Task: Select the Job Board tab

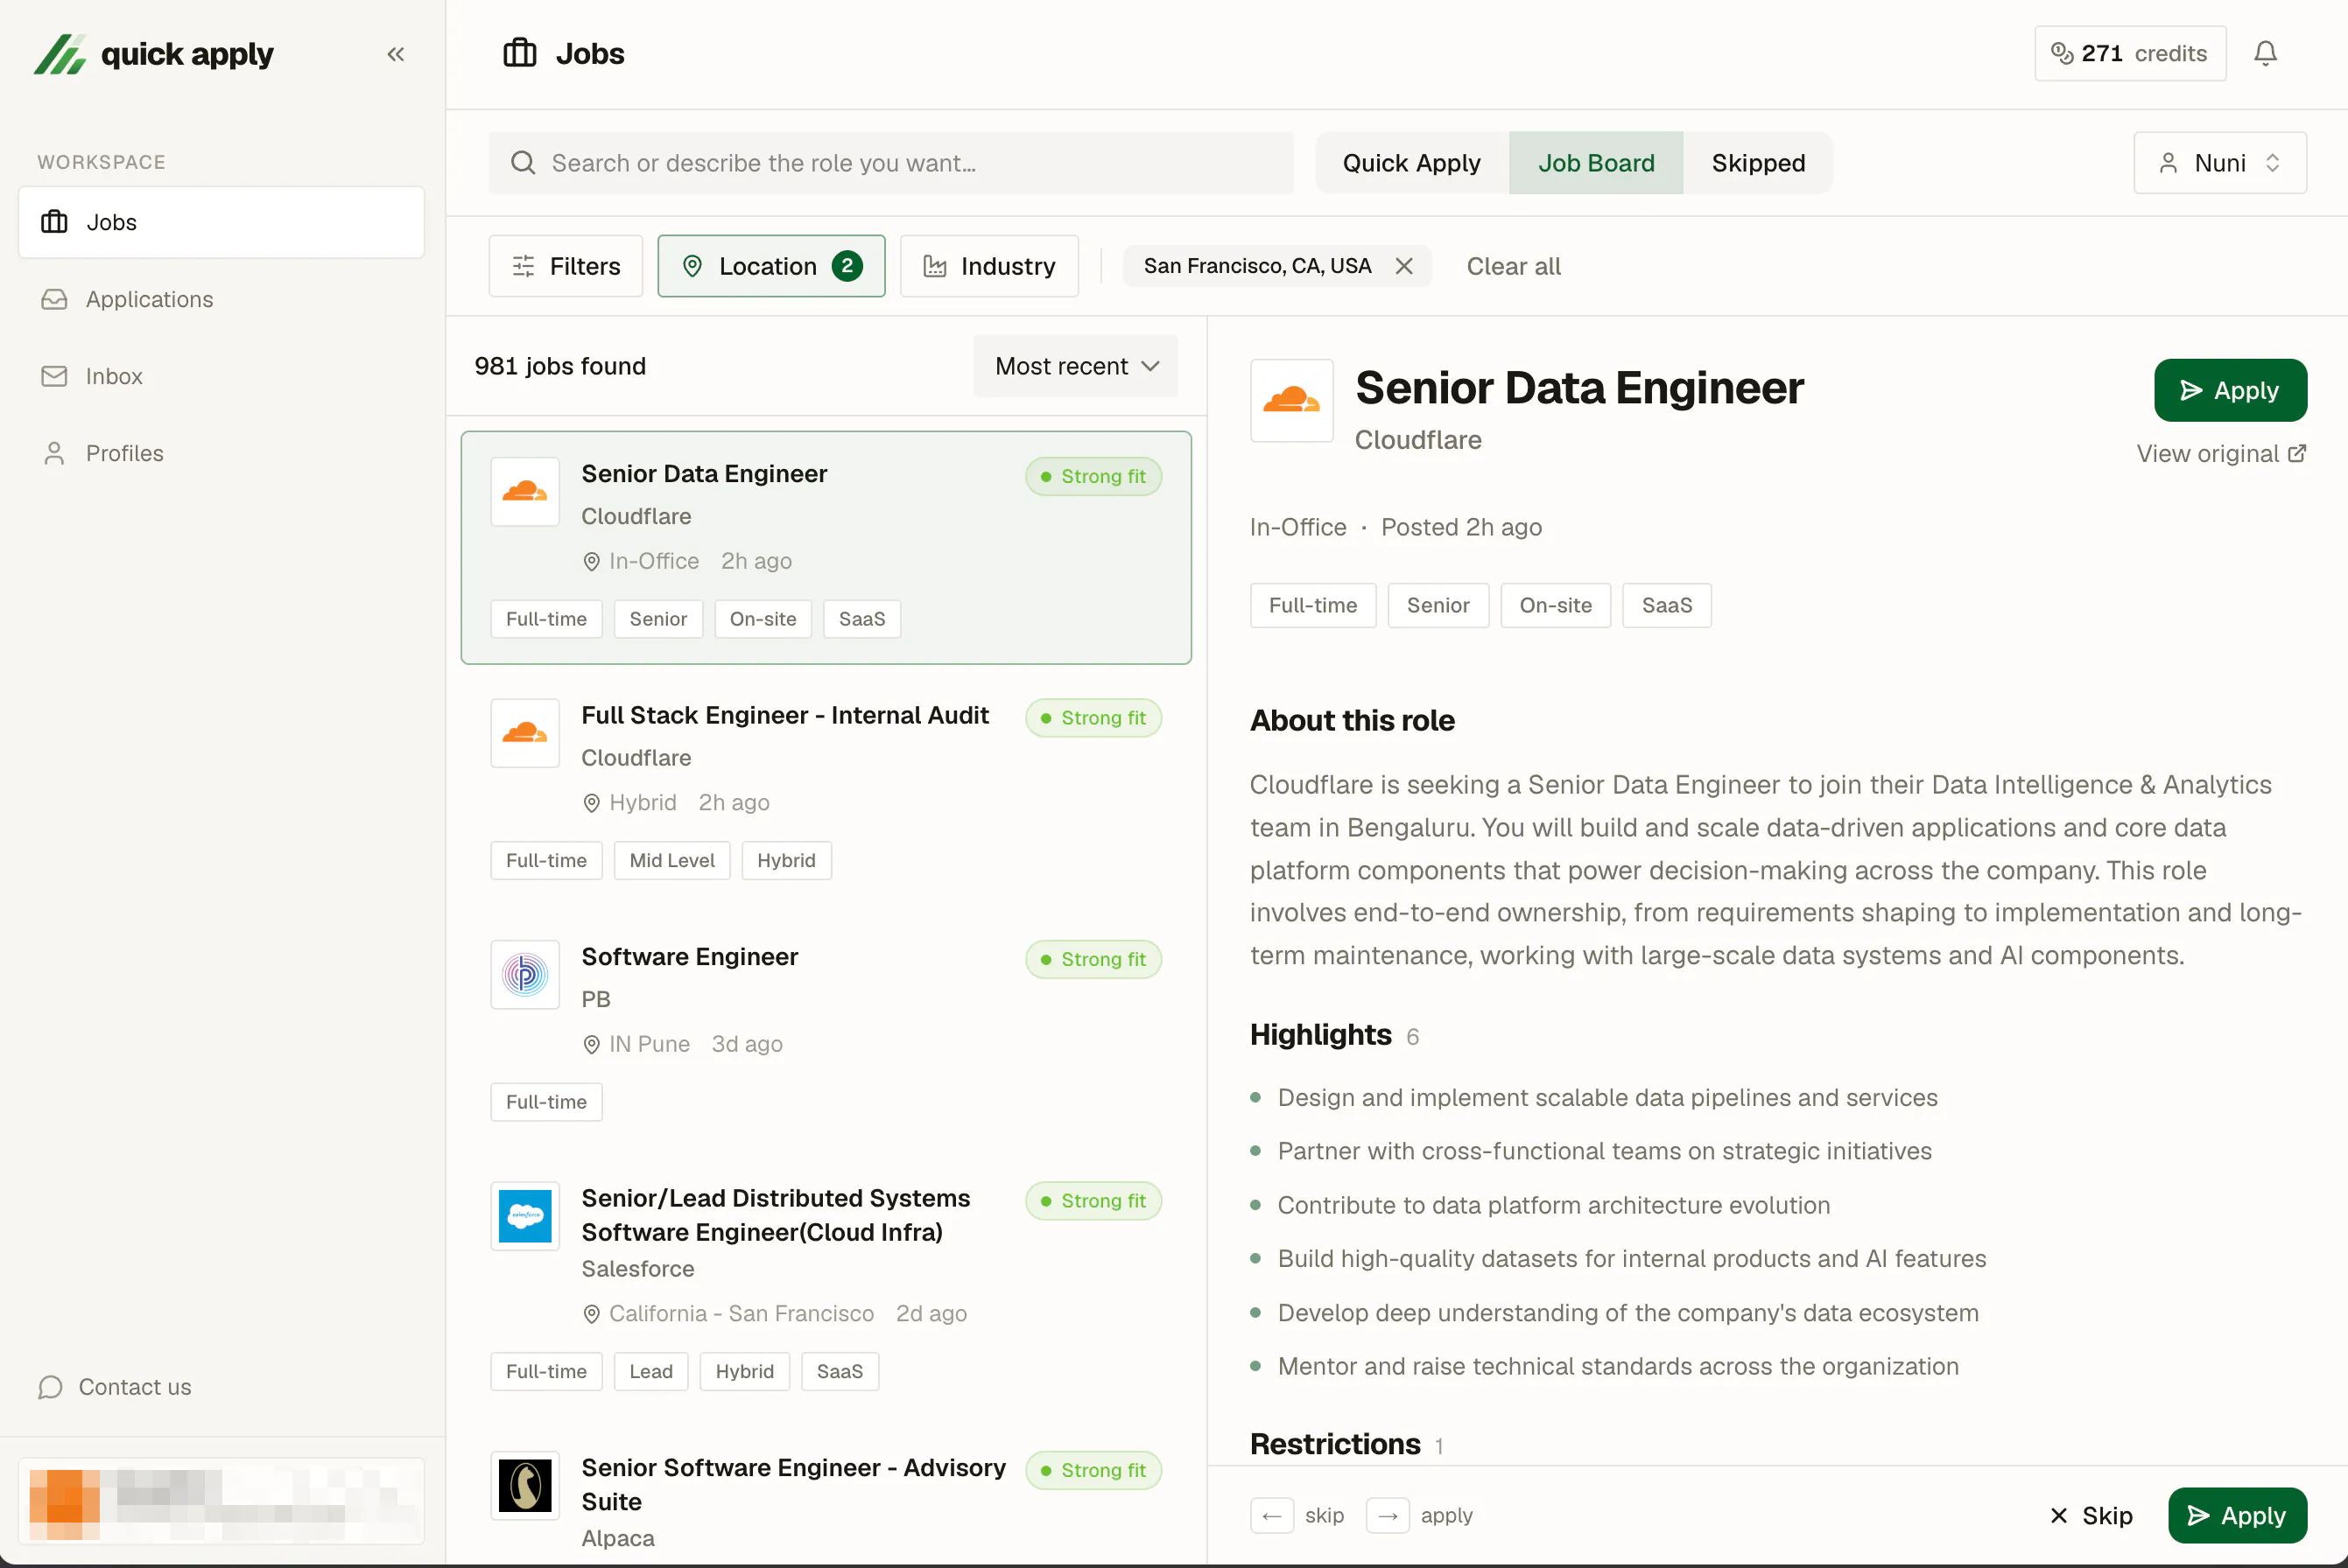Action: (1596, 163)
